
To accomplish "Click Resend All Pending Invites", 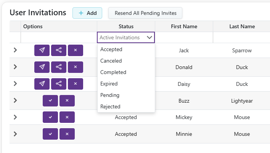I will (145, 13).
